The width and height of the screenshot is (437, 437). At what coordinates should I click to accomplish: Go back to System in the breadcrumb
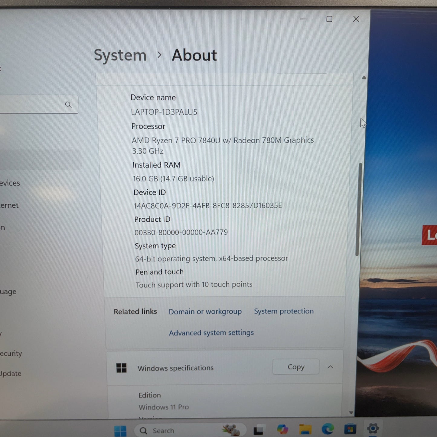pos(120,55)
